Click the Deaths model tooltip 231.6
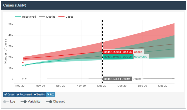 117,79
